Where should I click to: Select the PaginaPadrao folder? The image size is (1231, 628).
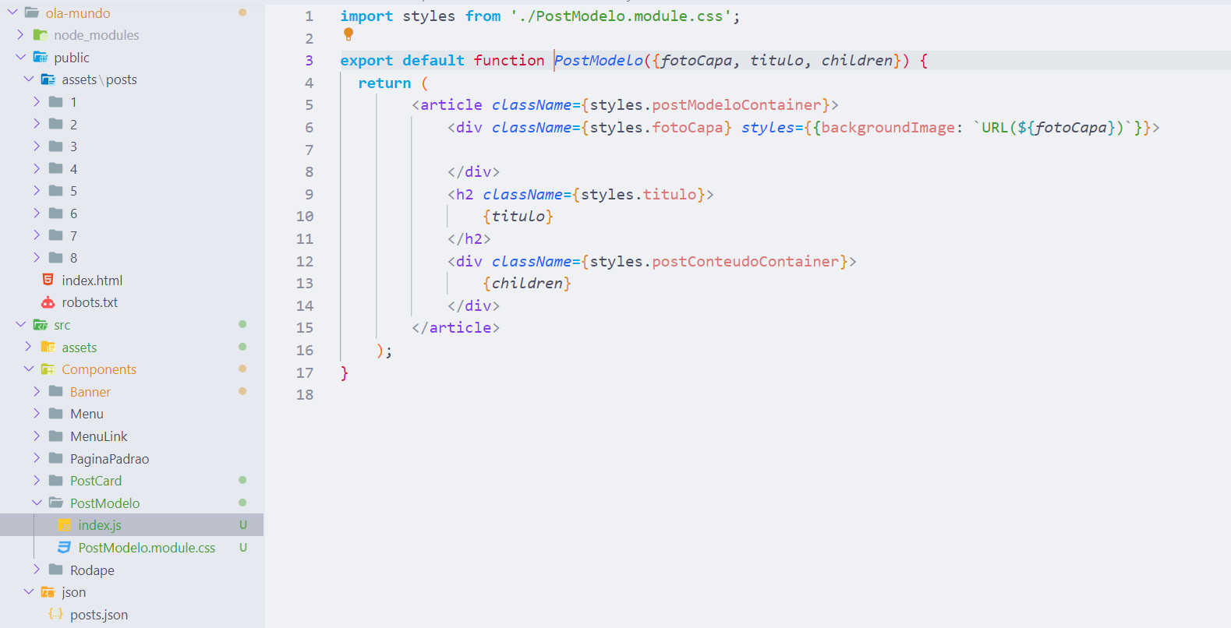109,459
